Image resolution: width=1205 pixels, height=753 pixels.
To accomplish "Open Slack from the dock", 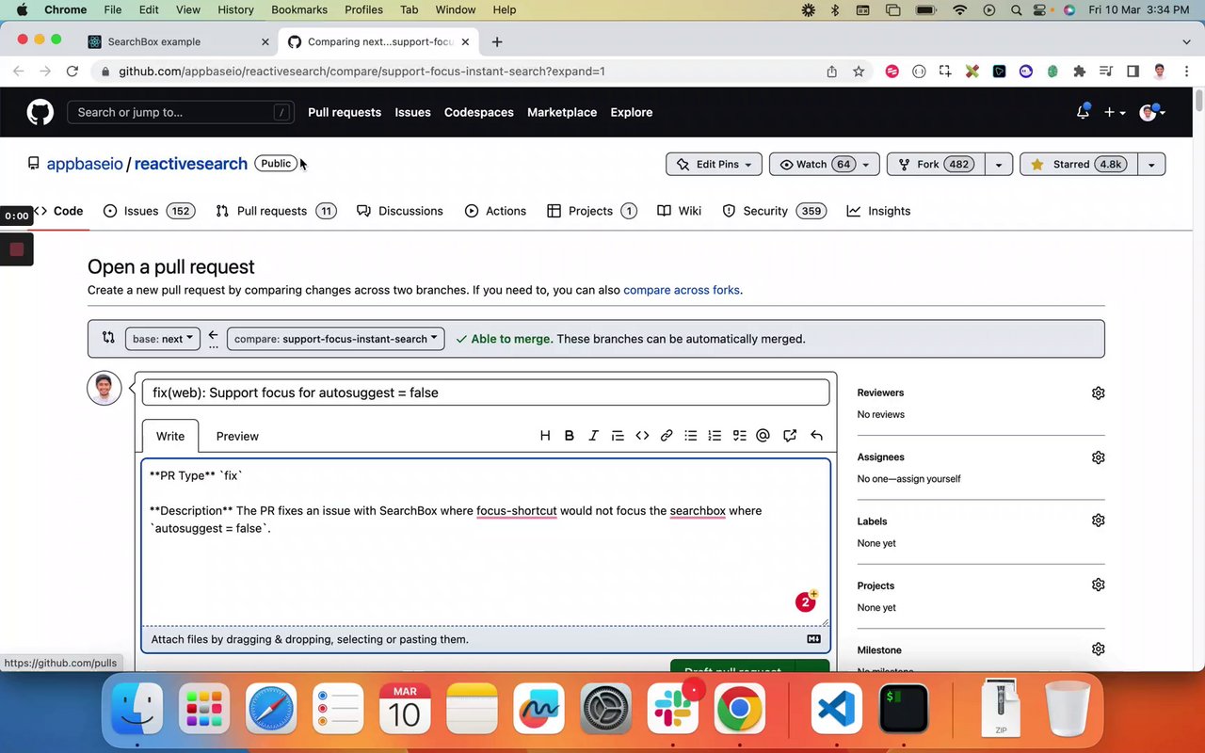I will [x=673, y=709].
